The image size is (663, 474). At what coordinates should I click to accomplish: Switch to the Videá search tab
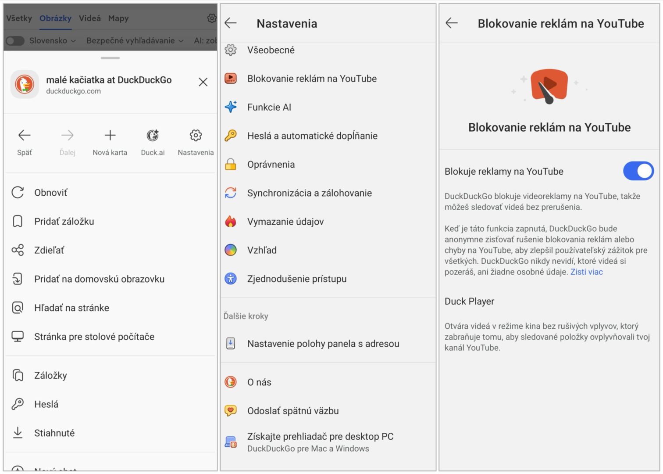click(90, 18)
